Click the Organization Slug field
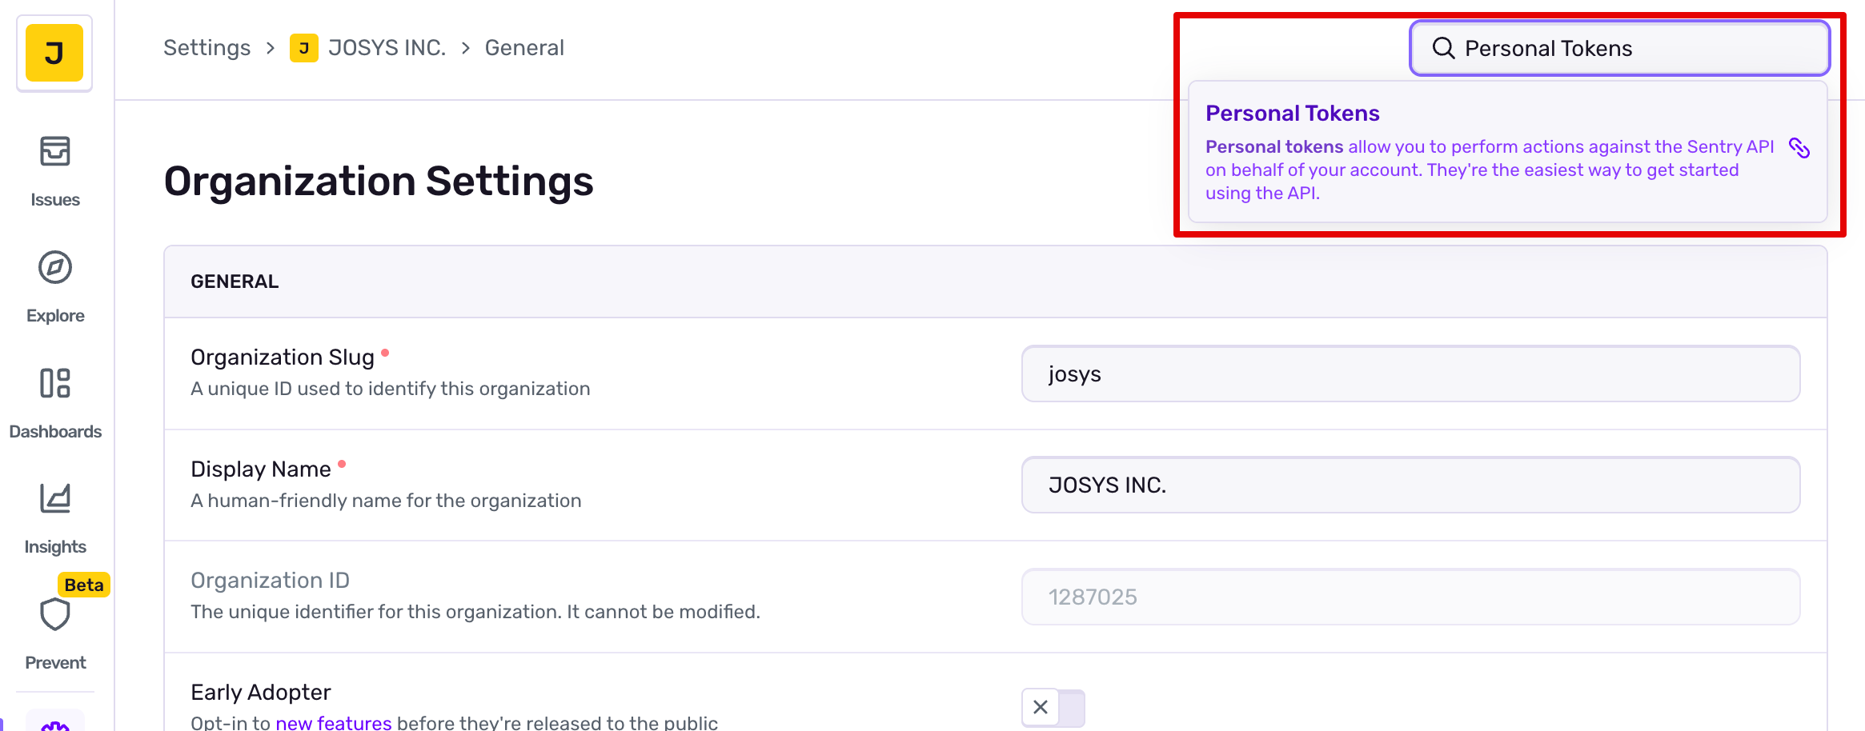 (1410, 374)
